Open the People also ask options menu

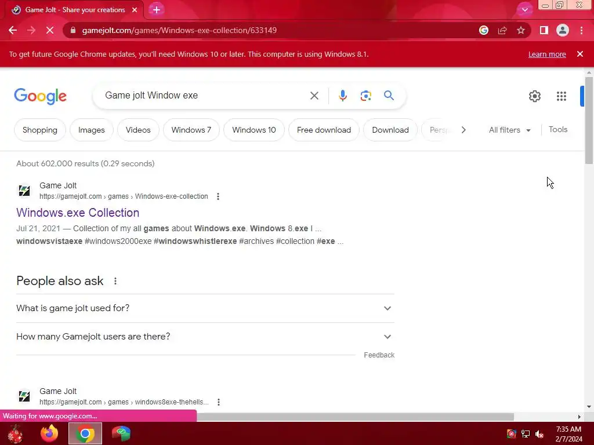click(x=115, y=281)
